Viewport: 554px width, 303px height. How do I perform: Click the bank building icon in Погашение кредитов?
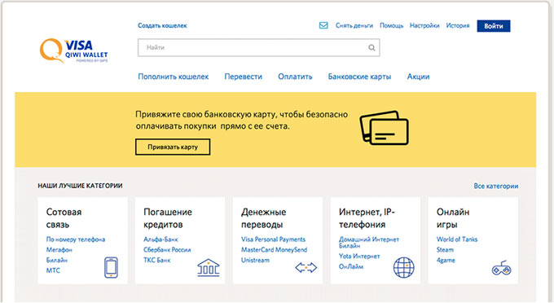(208, 267)
